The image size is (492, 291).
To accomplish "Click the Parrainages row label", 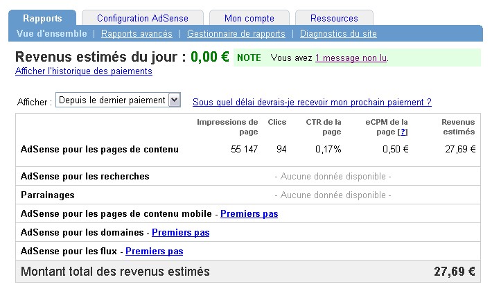I will 47,195.
